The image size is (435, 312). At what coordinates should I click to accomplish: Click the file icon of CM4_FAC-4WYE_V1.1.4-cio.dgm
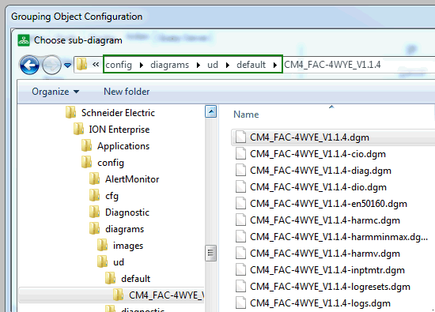tap(240, 153)
